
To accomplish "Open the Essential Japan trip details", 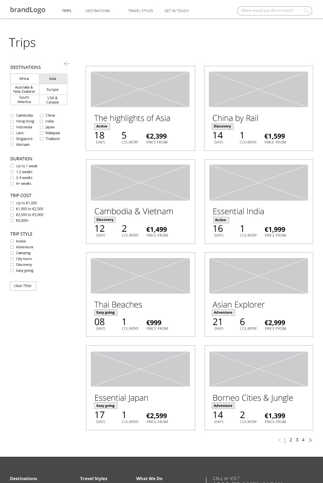I will [121, 398].
